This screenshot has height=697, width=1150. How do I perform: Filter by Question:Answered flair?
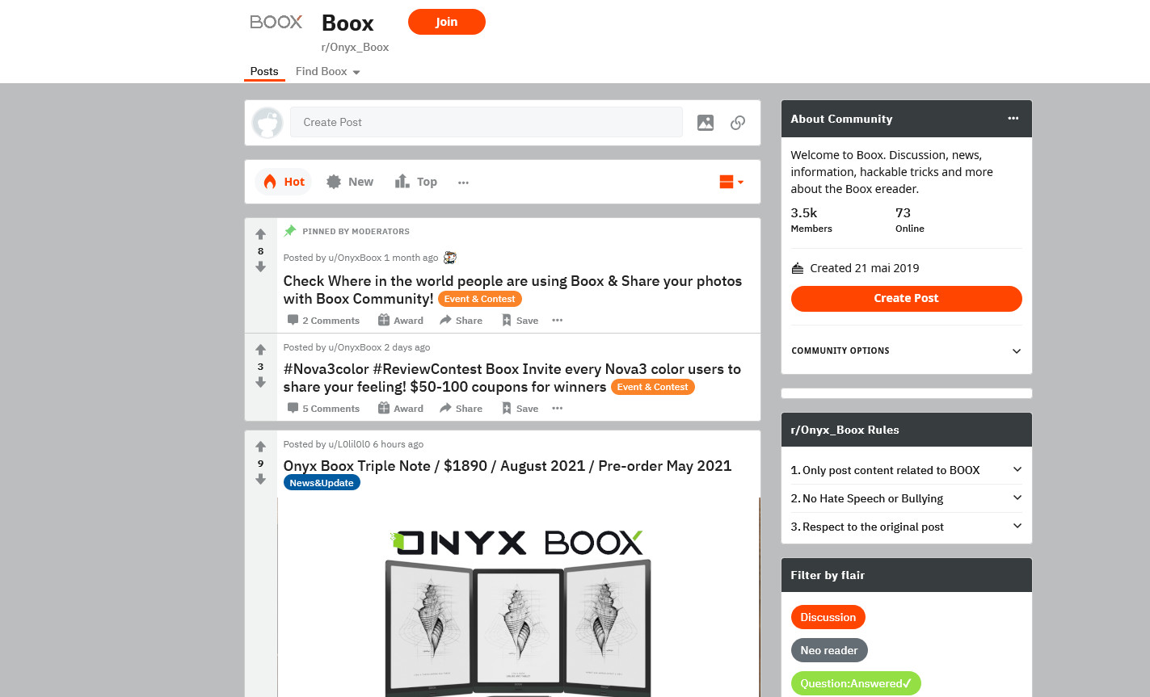[856, 683]
